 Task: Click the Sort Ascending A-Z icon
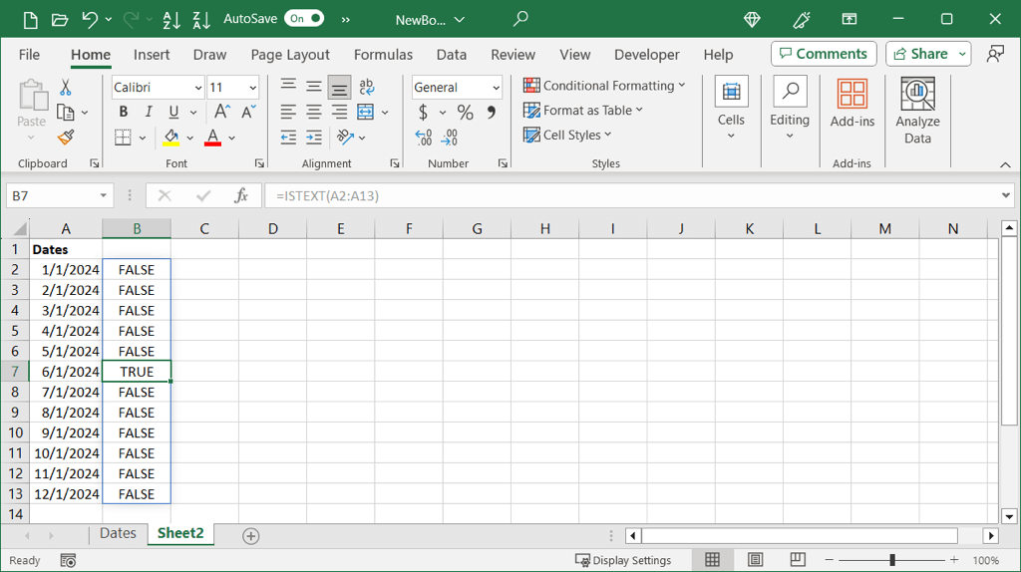(170, 19)
